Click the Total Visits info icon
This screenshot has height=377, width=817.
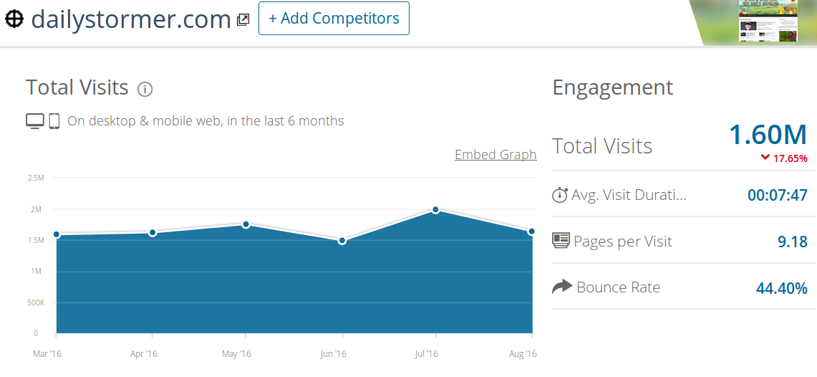tap(145, 90)
